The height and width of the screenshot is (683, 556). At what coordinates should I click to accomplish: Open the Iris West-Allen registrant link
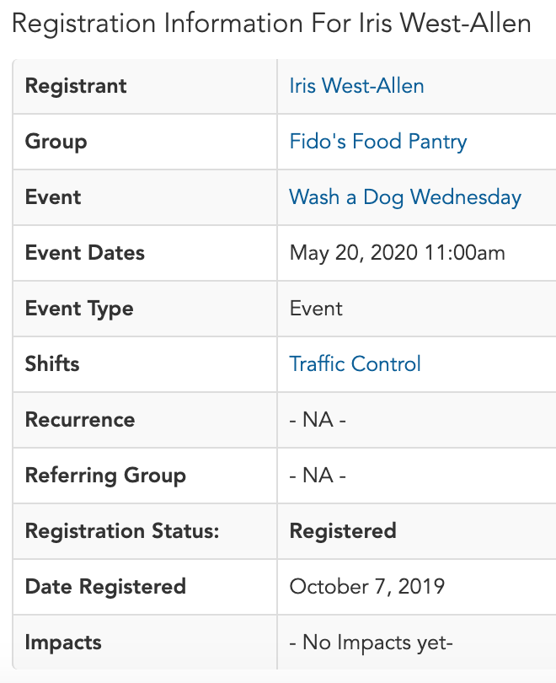pos(356,86)
